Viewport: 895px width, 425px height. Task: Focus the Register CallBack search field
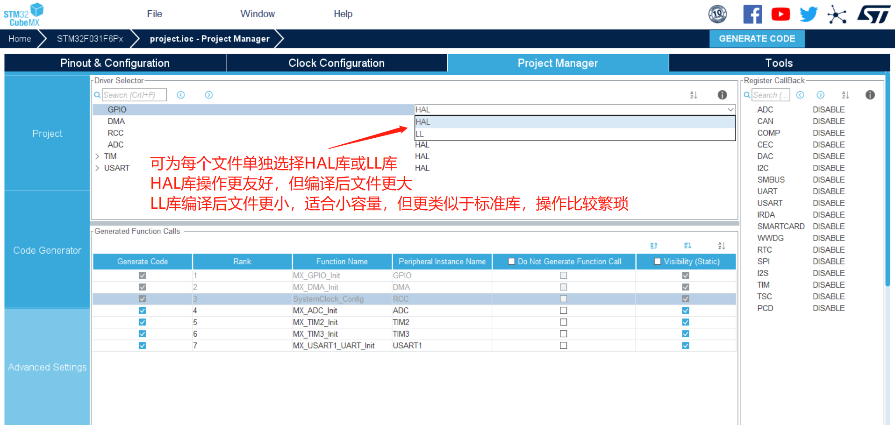(x=771, y=95)
